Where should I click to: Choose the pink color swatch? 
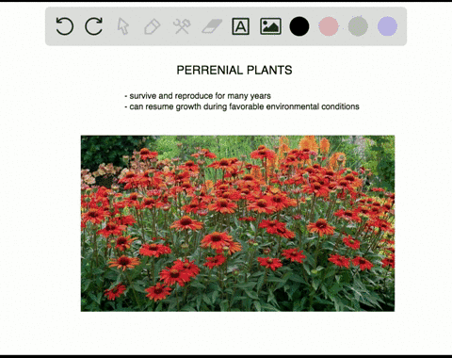tap(329, 26)
